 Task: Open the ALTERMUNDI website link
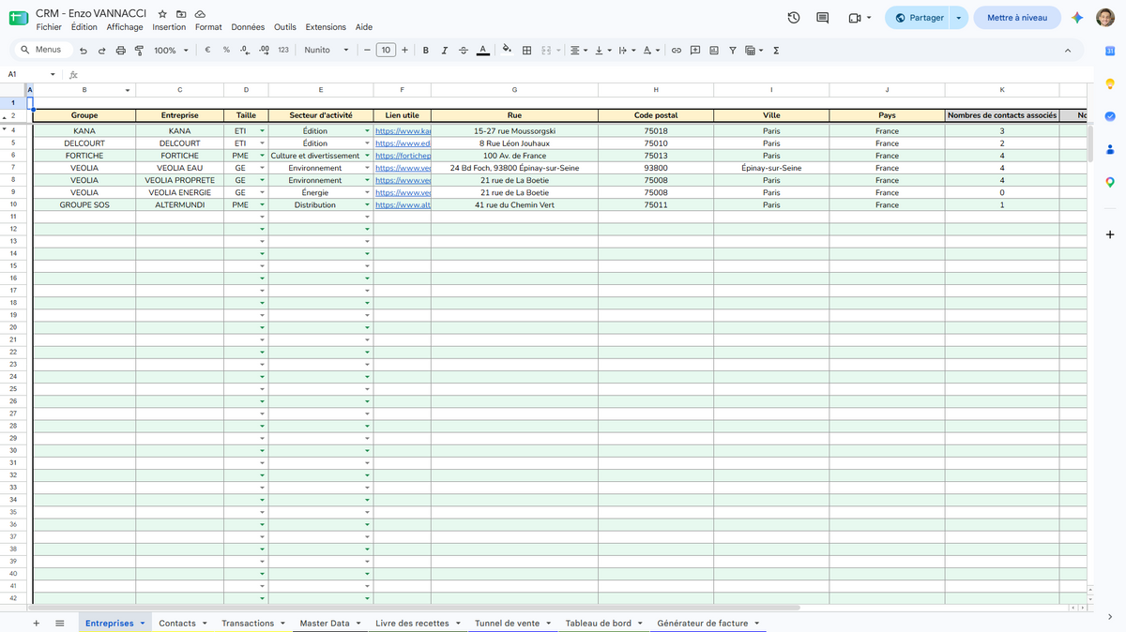(403, 204)
